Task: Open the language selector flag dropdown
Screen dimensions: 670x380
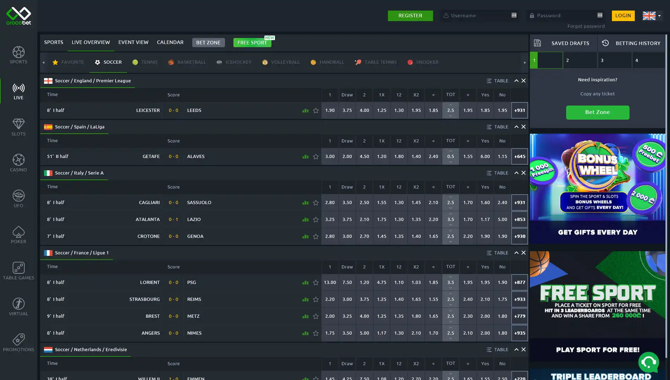Action: pos(652,16)
